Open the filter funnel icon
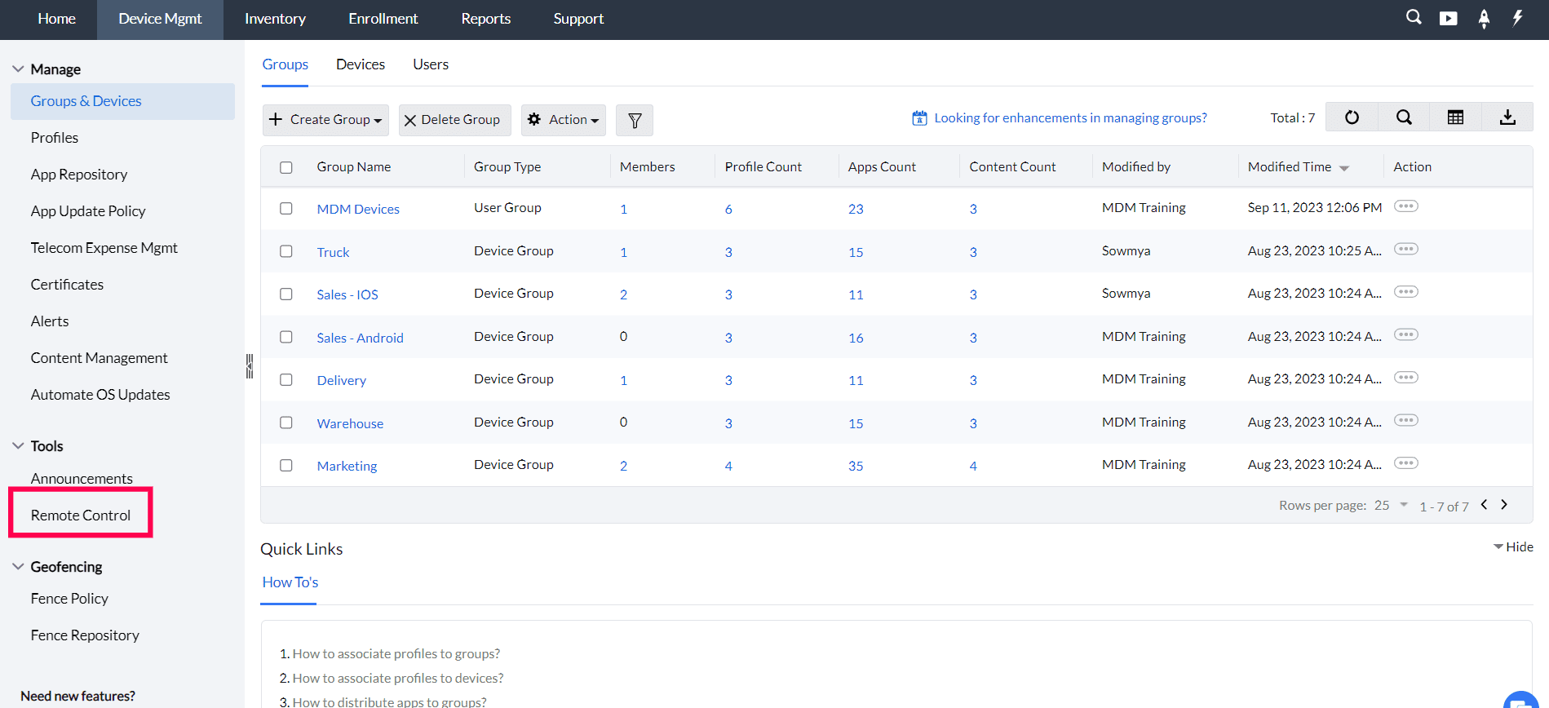Viewport: 1549px width, 708px height. point(635,121)
